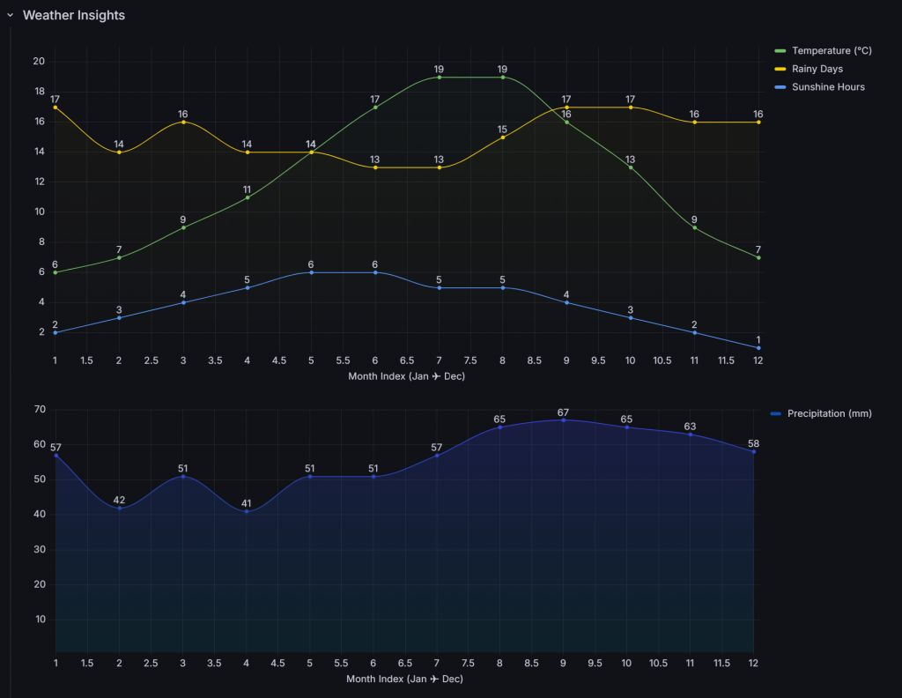The image size is (902, 698).
Task: Toggle the Rainy Days series legend label
Action: click(x=817, y=69)
